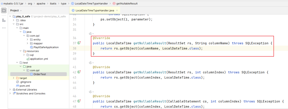This screenshot has width=288, height=109.
Task: Select the LocalDateTimeTypeHandler.java editor tab
Action: (x=92, y=11)
